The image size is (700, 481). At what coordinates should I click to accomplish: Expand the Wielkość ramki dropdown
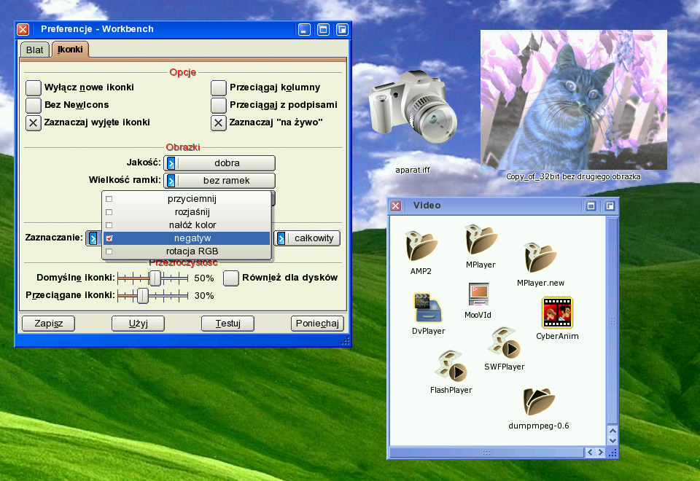220,181
